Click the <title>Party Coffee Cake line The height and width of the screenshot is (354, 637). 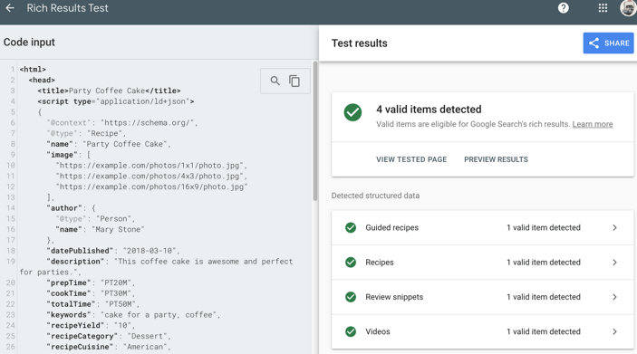[109, 91]
